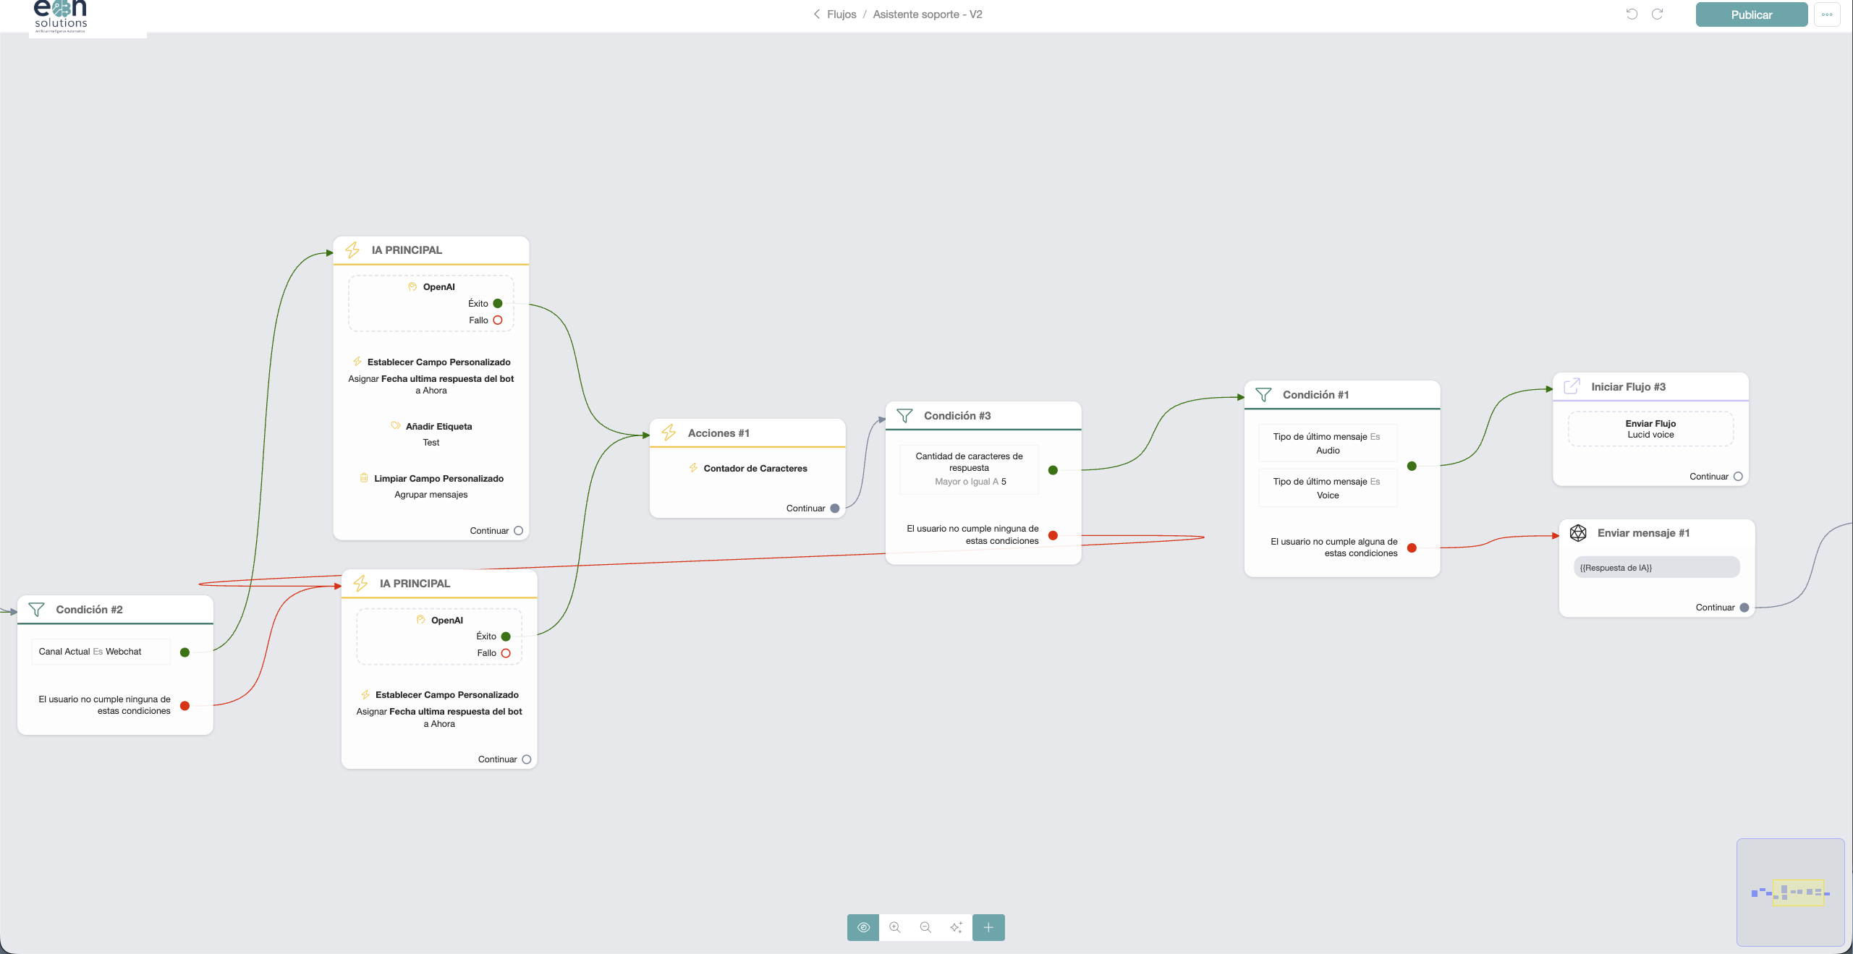Viewport: 1853px width, 954px height.
Task: Go back to Flujos breadcrumb
Action: (841, 14)
